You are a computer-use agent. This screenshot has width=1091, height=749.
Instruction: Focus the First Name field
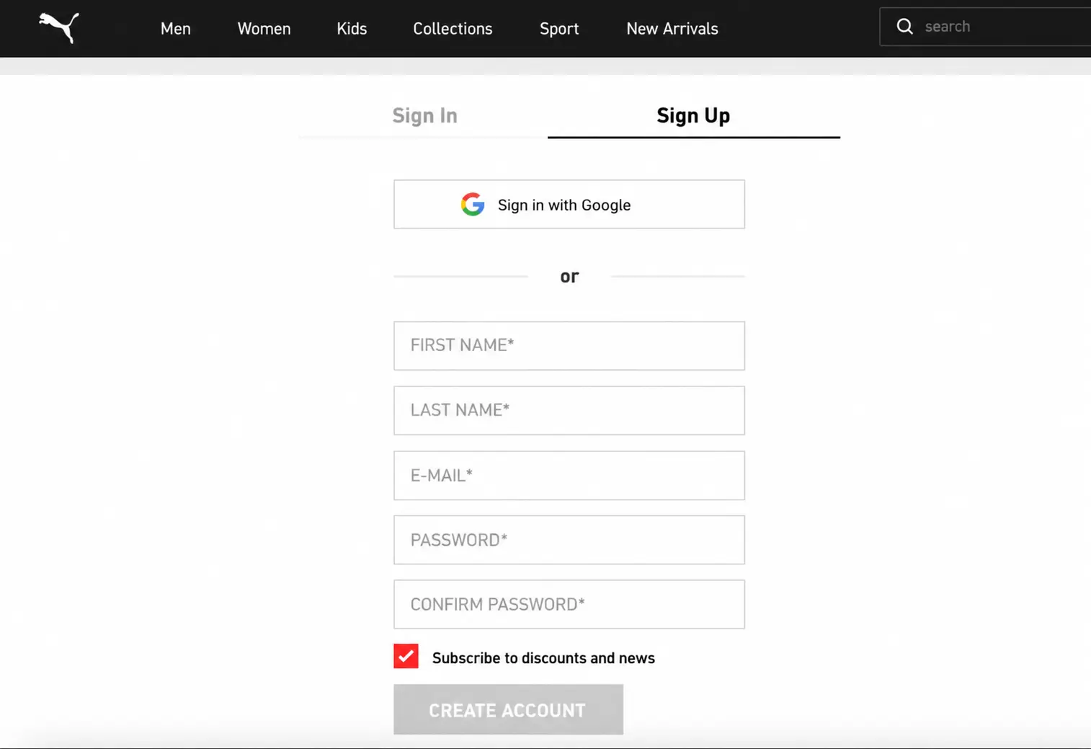pos(569,346)
